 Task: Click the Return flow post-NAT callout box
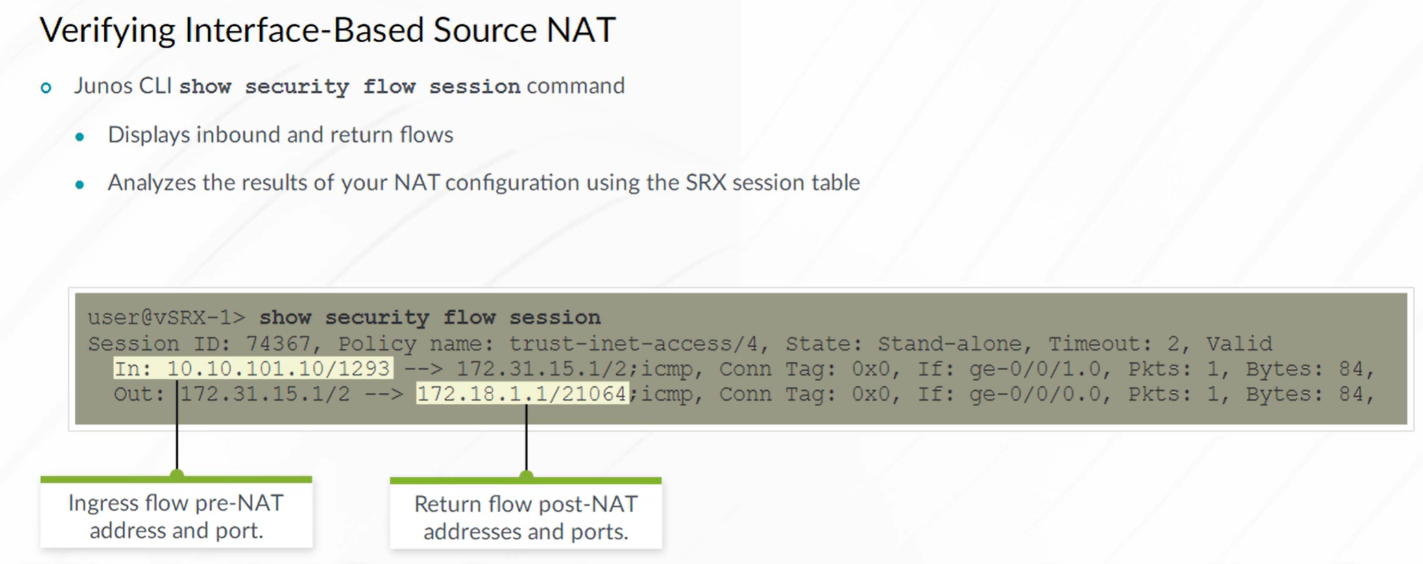(x=526, y=514)
